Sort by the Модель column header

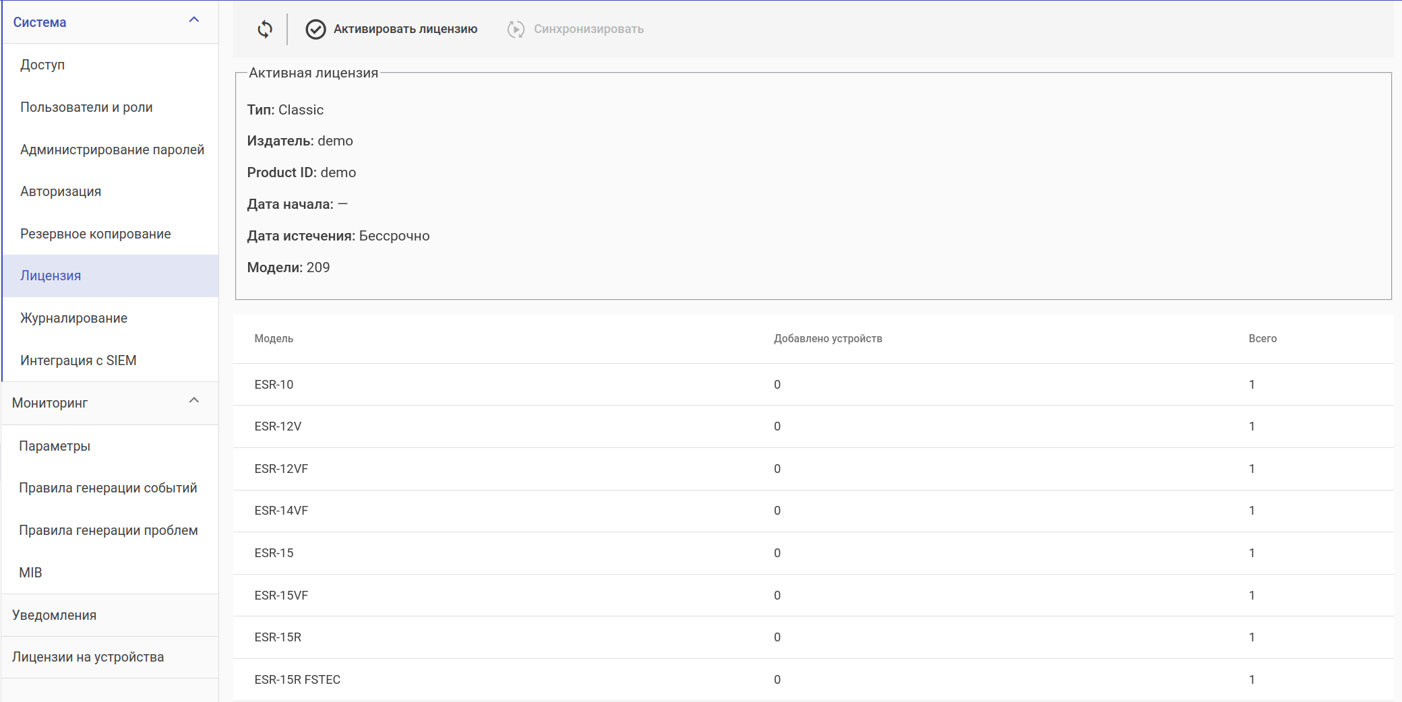274,338
